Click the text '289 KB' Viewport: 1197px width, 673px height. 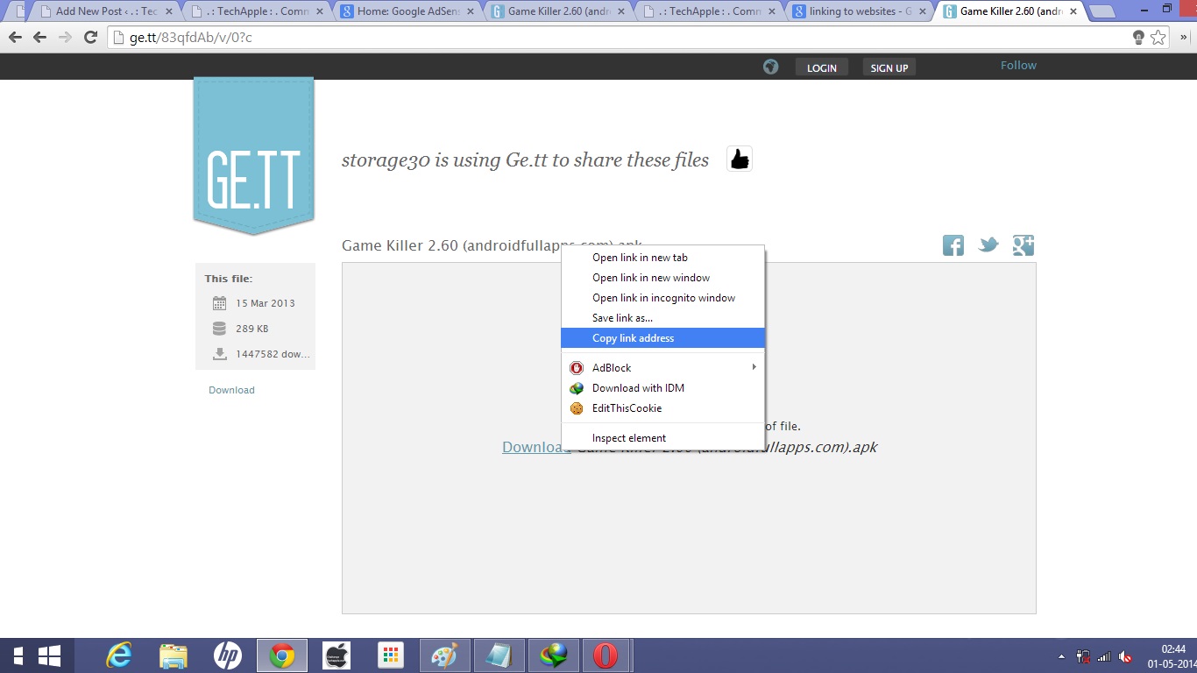click(252, 329)
